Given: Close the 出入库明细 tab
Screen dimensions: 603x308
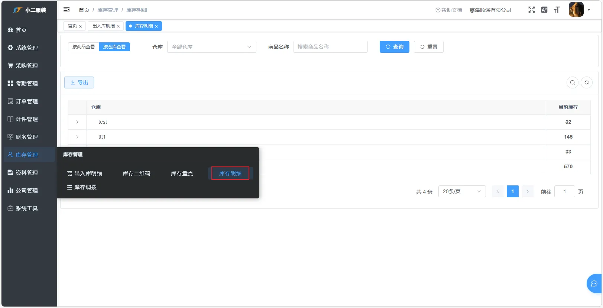Looking at the screenshot, I should (118, 26).
